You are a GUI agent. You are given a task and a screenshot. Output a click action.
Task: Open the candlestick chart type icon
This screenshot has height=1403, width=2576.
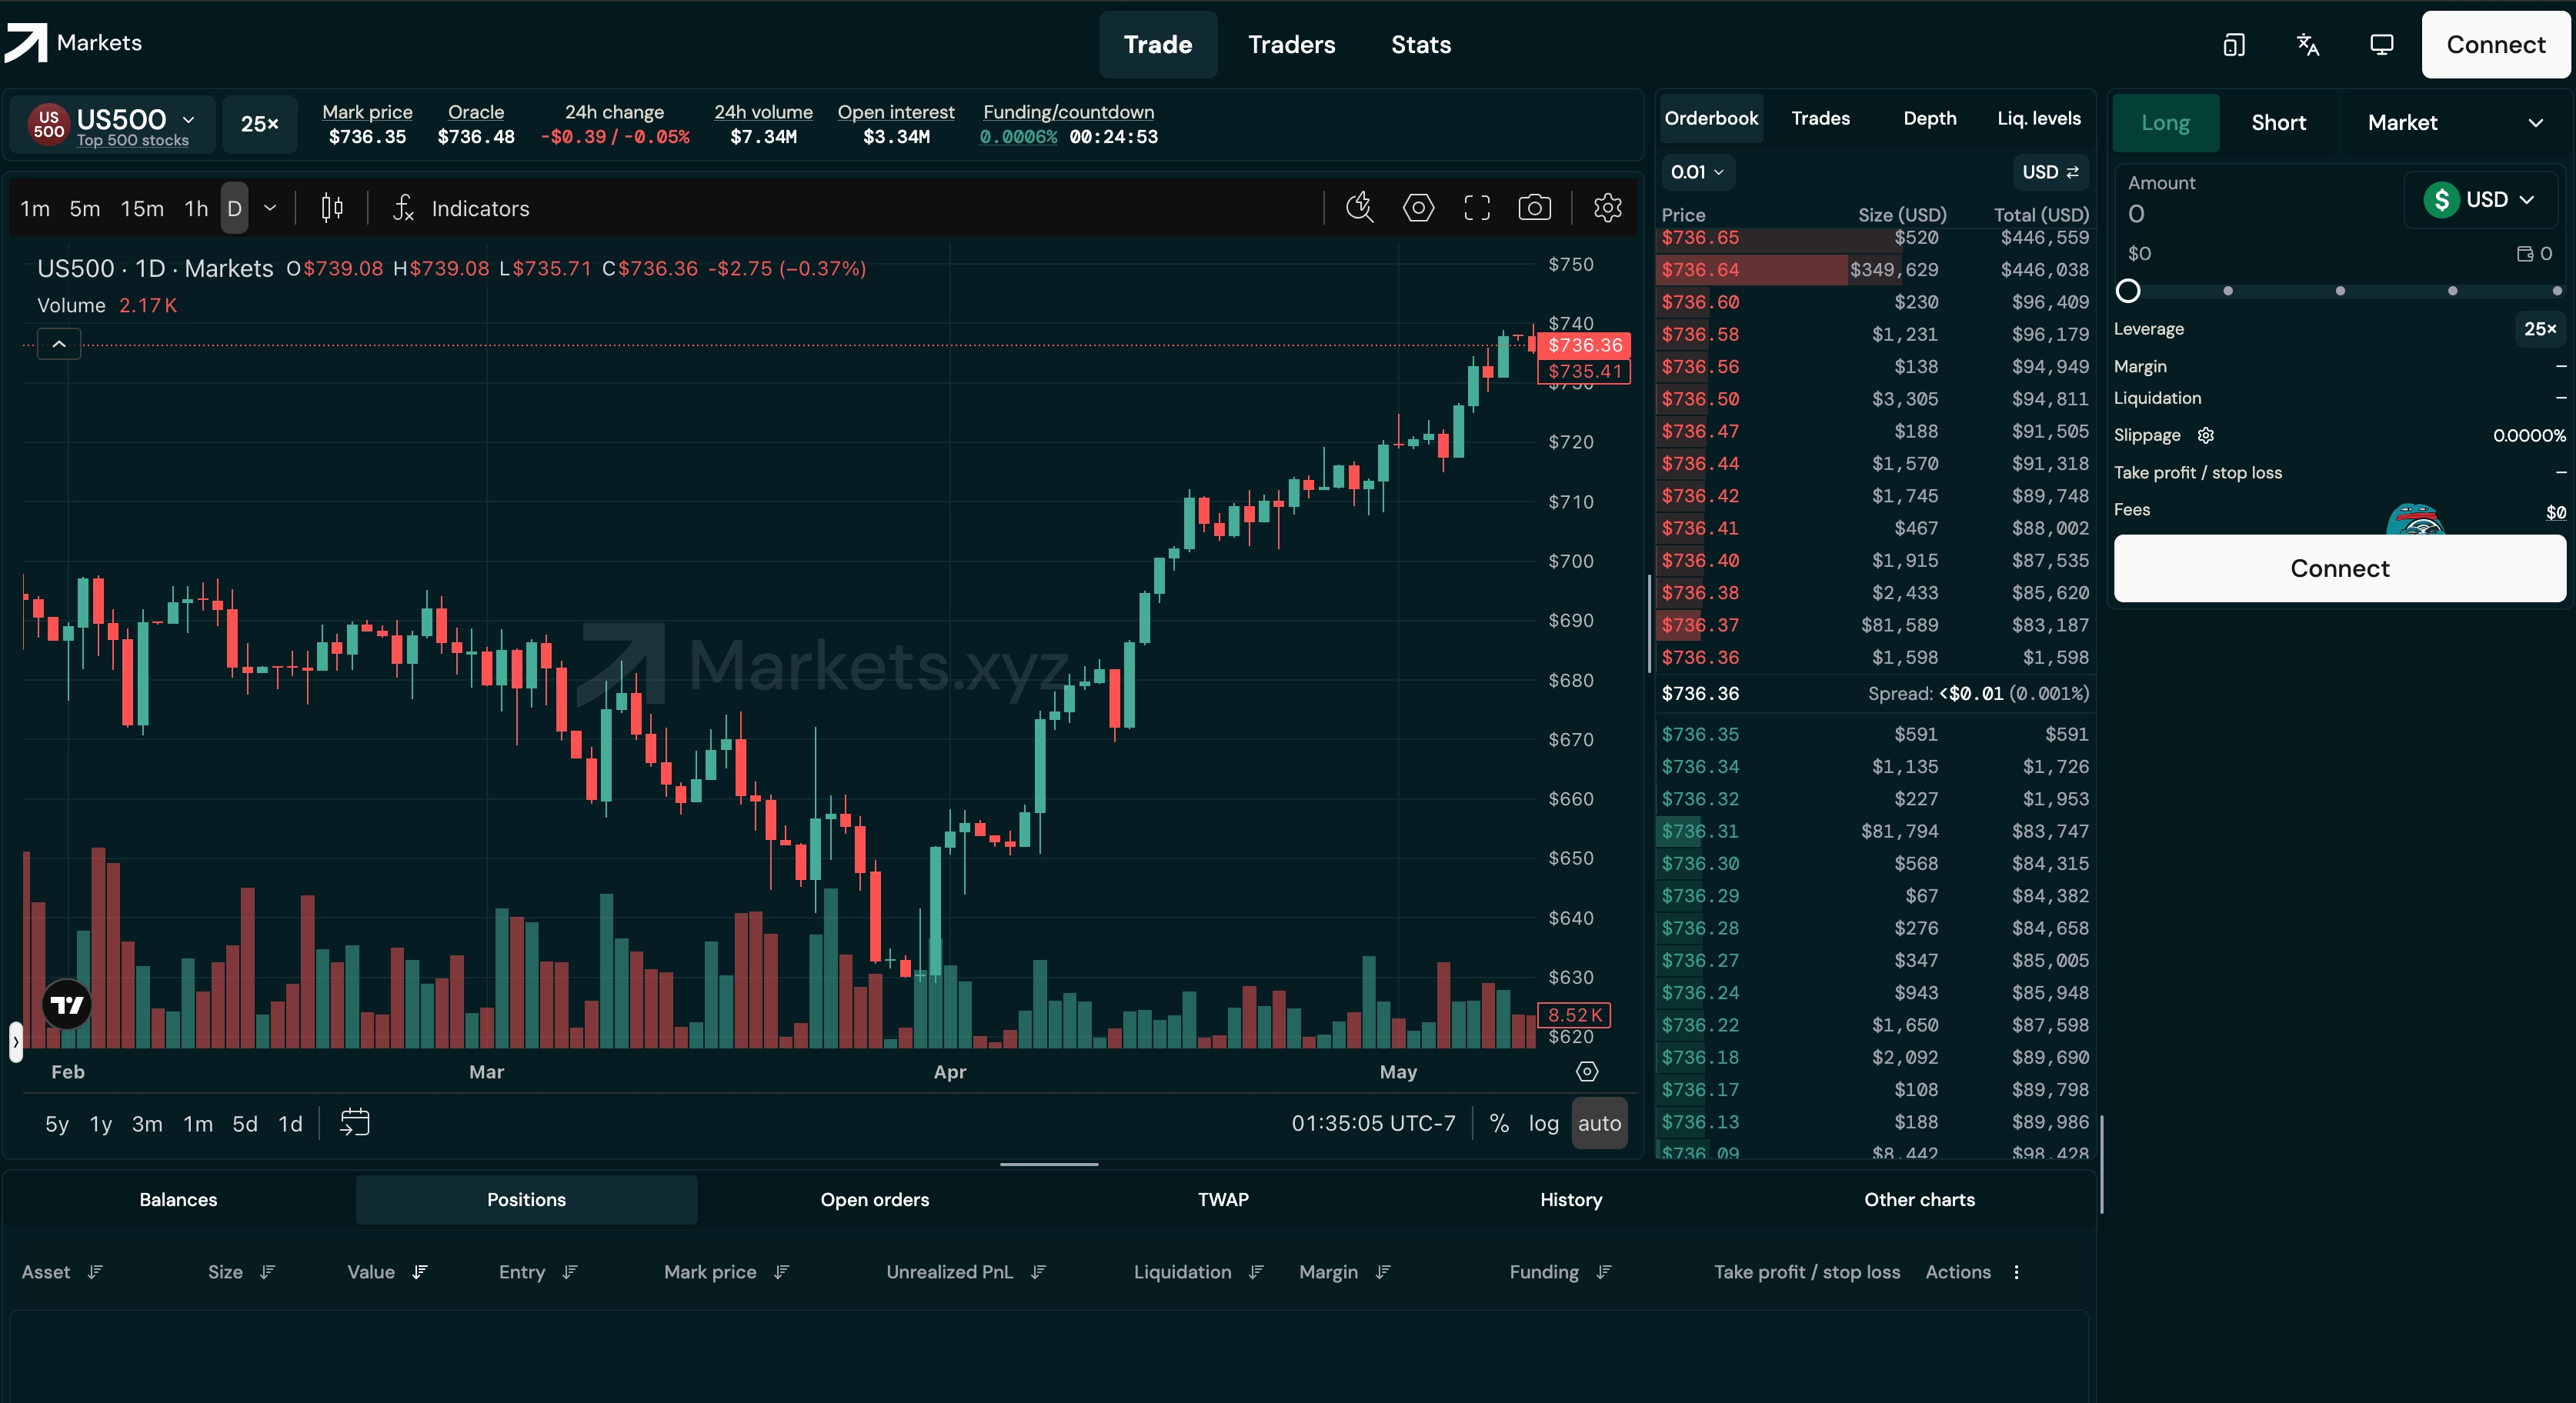pos(332,208)
